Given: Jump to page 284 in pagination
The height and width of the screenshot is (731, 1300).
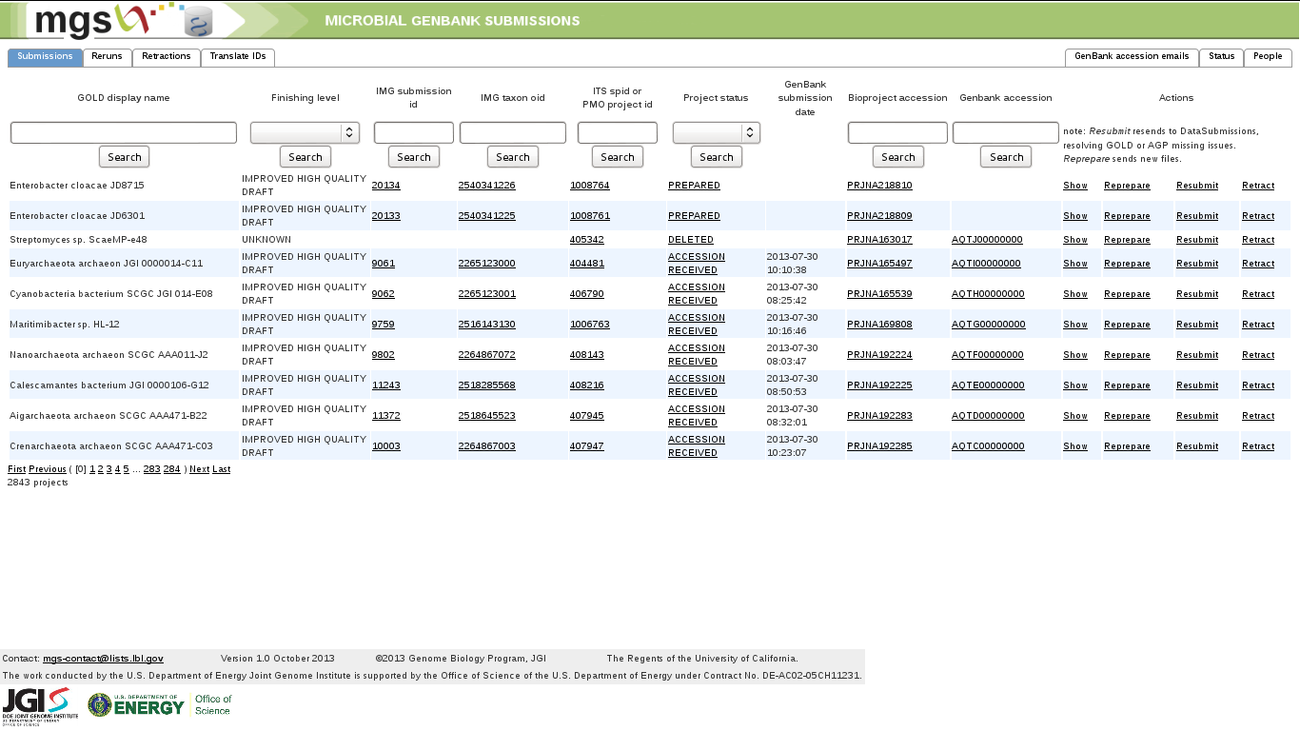Looking at the screenshot, I should 171,469.
